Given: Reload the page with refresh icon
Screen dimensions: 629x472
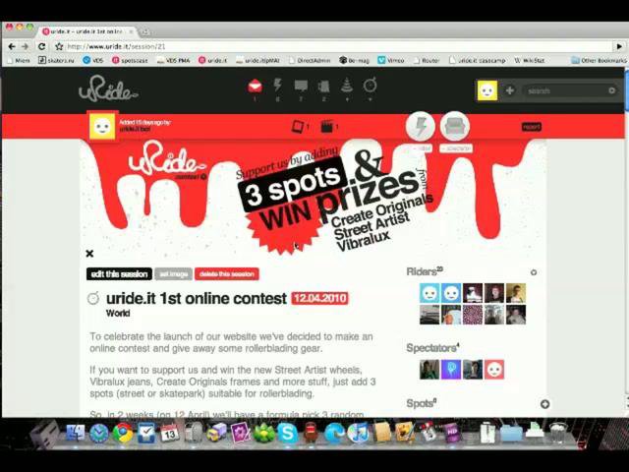Looking at the screenshot, I should (41, 46).
